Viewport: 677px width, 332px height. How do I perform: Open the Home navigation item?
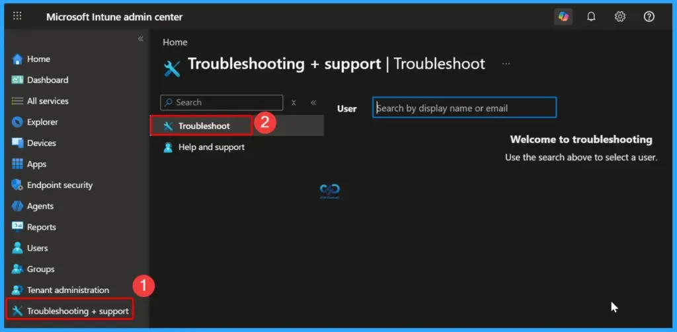click(38, 59)
